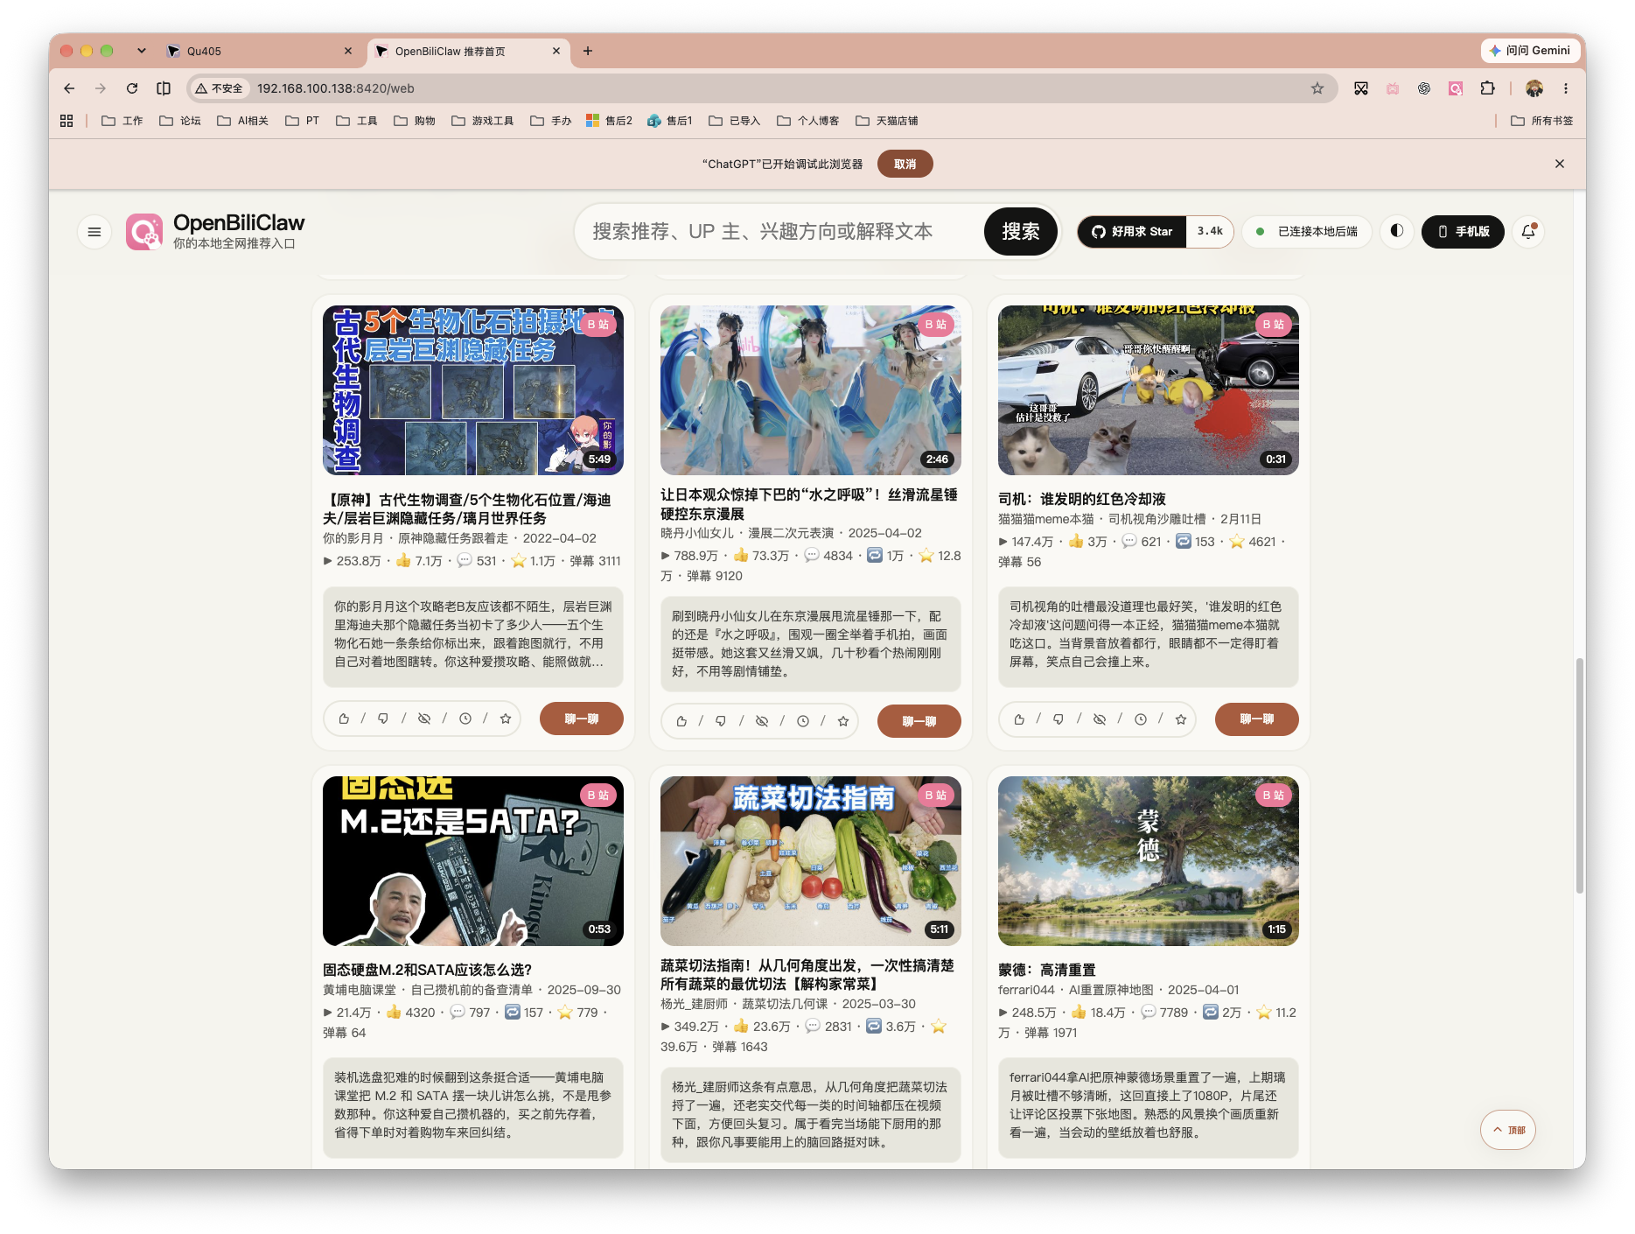Toggle dark mode theme switch
Image resolution: width=1635 pixels, height=1234 pixels.
pyautogui.click(x=1397, y=231)
